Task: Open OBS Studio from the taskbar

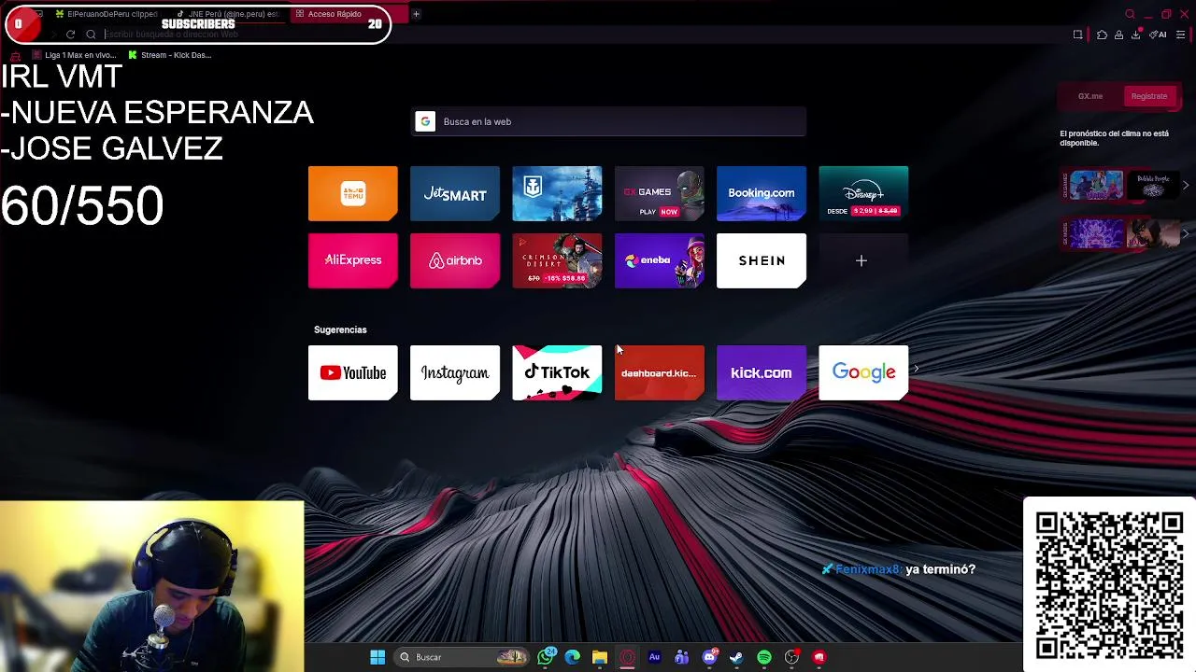Action: pyautogui.click(x=791, y=657)
